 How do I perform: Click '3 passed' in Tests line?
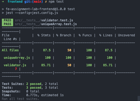coord(34,88)
